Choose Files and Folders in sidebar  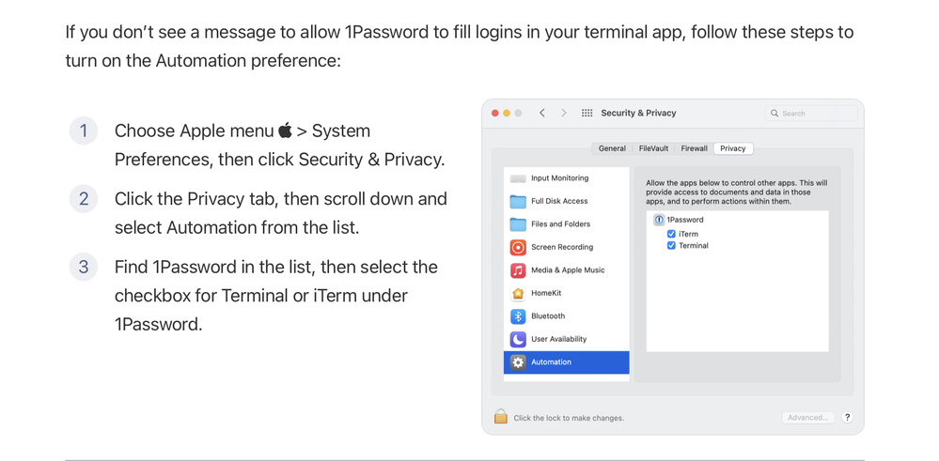click(x=560, y=224)
